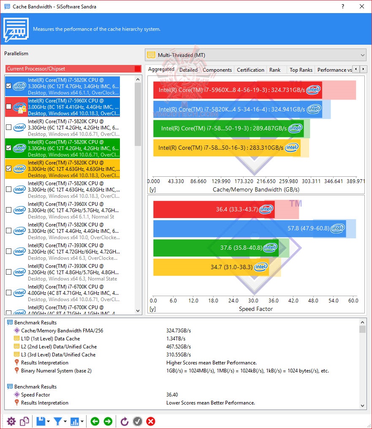This screenshot has width=372, height=429.
Task: Click the Intel logo on the i7-5960X bandwidth bar
Action: 313,90
